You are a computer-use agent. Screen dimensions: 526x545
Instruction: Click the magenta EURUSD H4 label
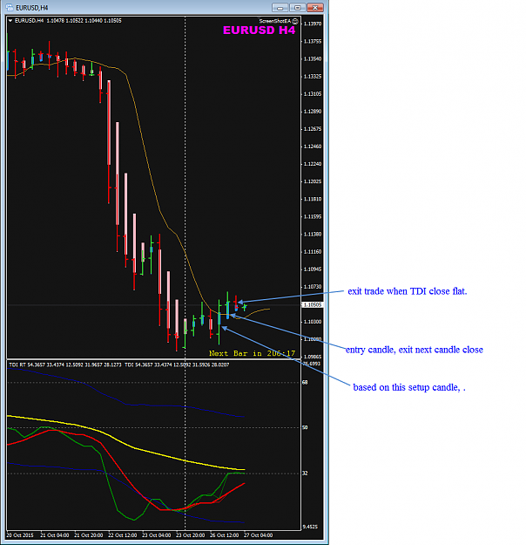click(259, 31)
